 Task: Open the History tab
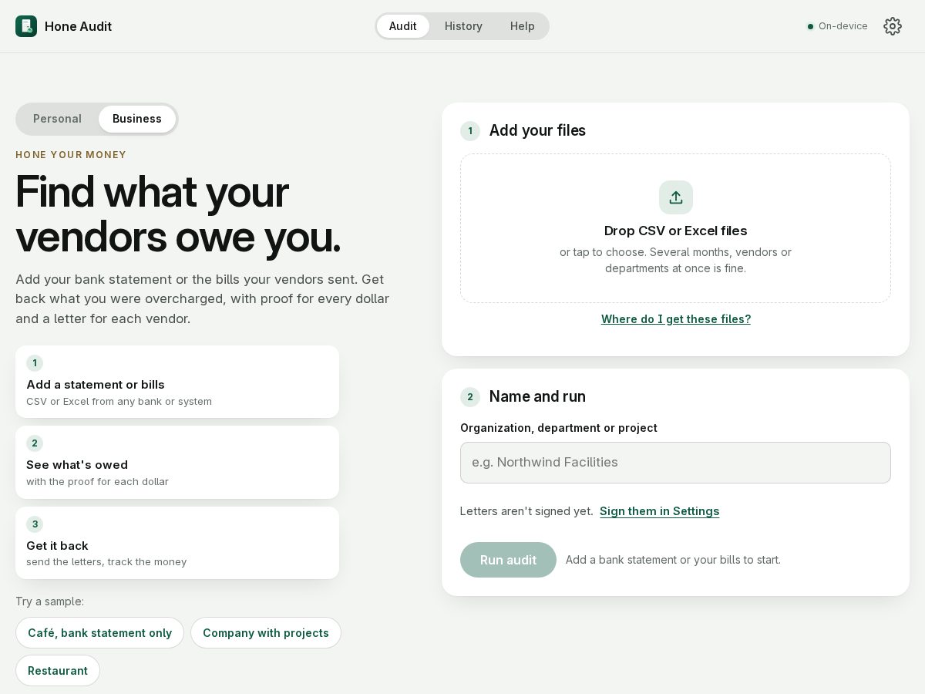point(463,26)
